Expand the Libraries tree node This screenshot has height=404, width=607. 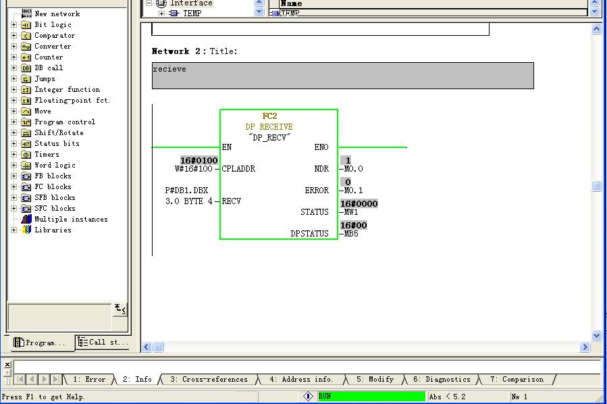coord(14,230)
